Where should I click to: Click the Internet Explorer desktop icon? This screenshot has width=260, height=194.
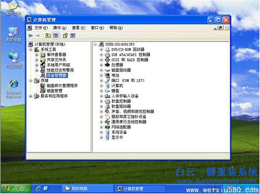14,89
